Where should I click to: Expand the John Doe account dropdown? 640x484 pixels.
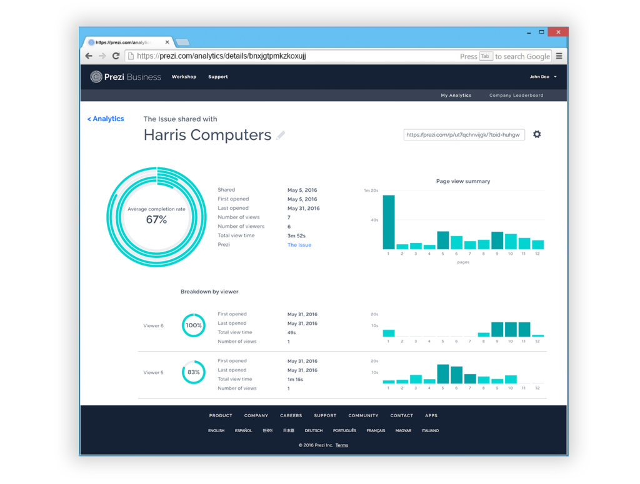543,77
